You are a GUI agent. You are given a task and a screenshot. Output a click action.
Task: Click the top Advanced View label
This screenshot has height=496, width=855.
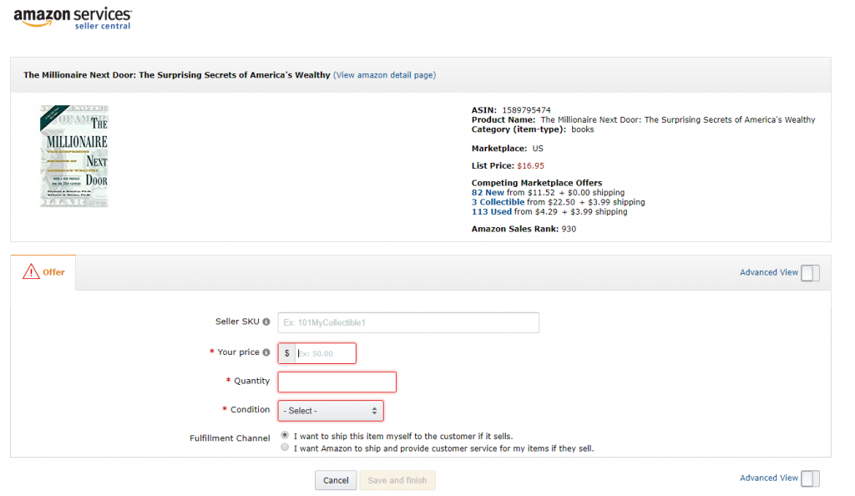coord(769,272)
